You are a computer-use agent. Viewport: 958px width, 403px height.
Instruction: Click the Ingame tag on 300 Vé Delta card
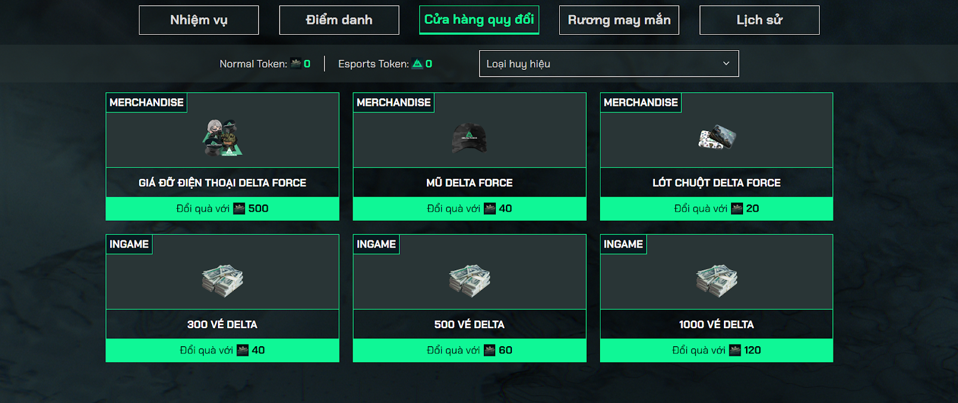[x=129, y=244]
